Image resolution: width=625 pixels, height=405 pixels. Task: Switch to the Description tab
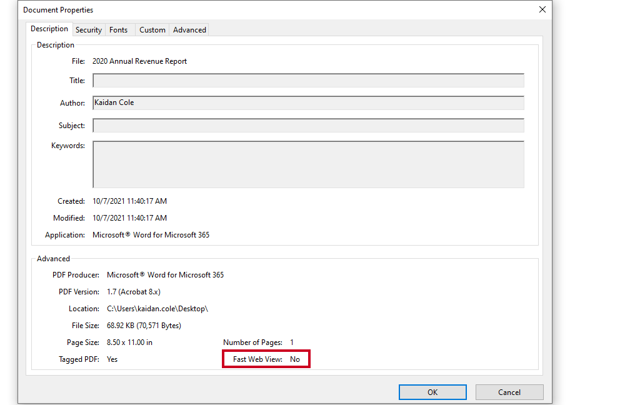click(49, 29)
